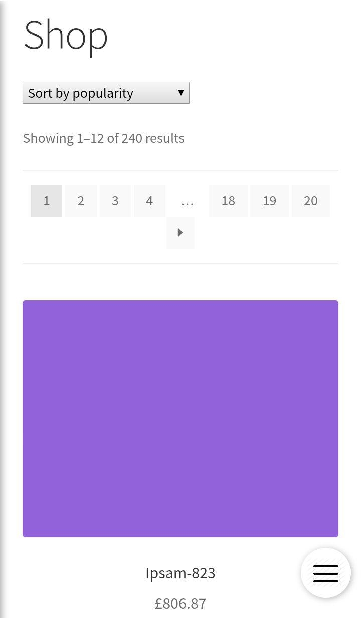Select current page 1 in pagination
The height and width of the screenshot is (618, 361).
point(47,201)
